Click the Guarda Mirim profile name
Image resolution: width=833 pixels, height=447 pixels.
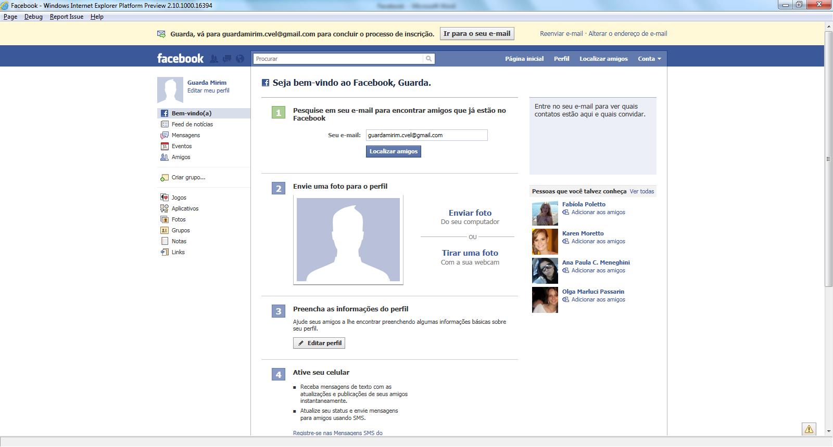point(207,83)
